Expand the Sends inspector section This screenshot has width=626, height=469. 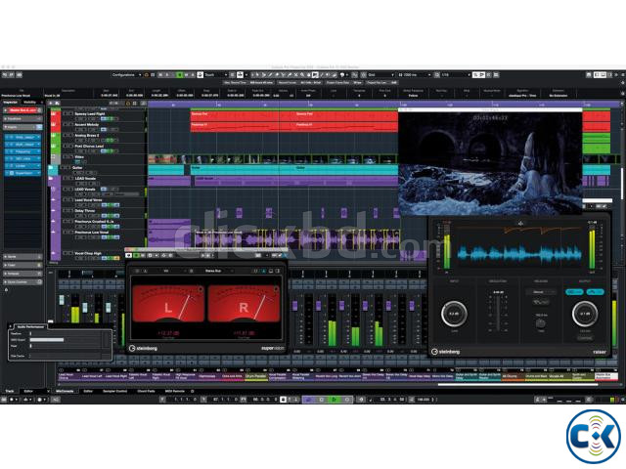pos(22,256)
